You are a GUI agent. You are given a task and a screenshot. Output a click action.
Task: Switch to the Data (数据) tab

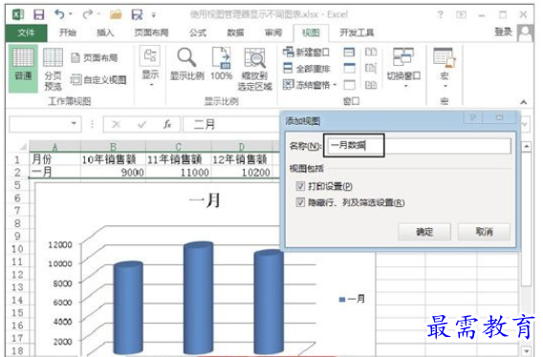pyautogui.click(x=235, y=32)
